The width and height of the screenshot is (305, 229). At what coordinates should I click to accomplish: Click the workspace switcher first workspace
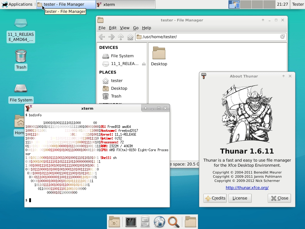pyautogui.click(x=234, y=4)
